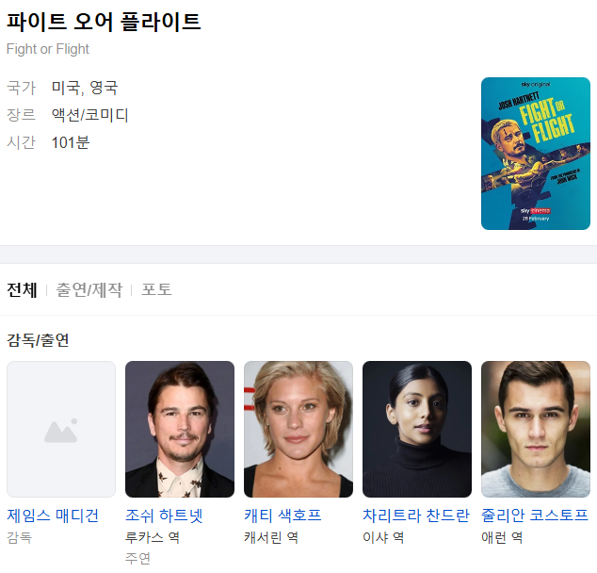The image size is (597, 573).
Task: Click the 파이트 오어 플라이트 movie title
Action: coord(104,22)
